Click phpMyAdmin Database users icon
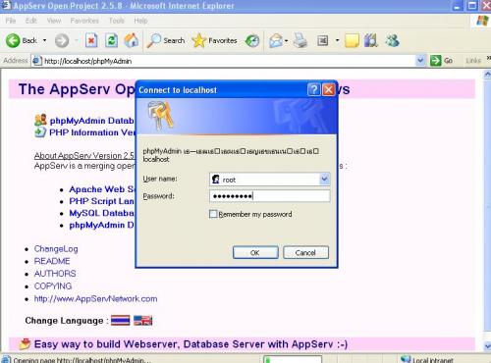 40,120
